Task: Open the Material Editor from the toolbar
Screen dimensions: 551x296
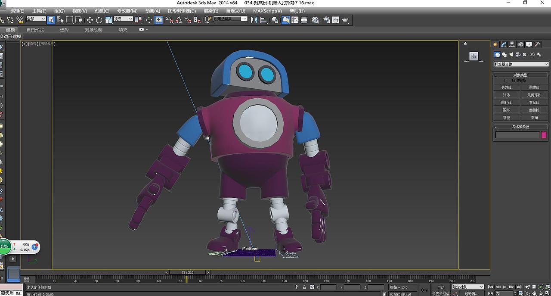Action: (316, 20)
